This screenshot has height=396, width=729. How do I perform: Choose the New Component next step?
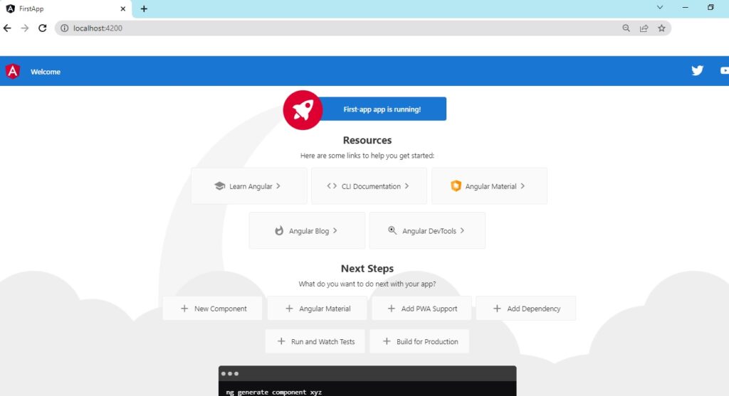tap(212, 309)
